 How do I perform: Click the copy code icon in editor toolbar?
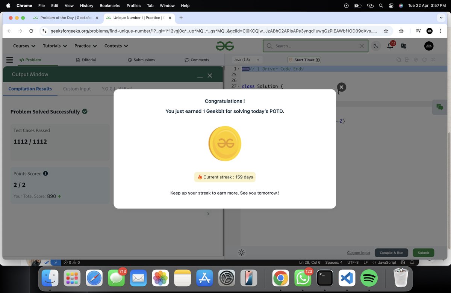(x=399, y=60)
